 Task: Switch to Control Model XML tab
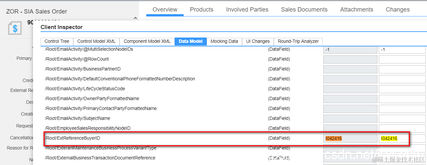tap(96, 41)
